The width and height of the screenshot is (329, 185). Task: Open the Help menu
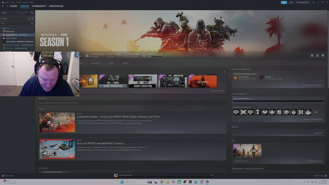point(31,2)
